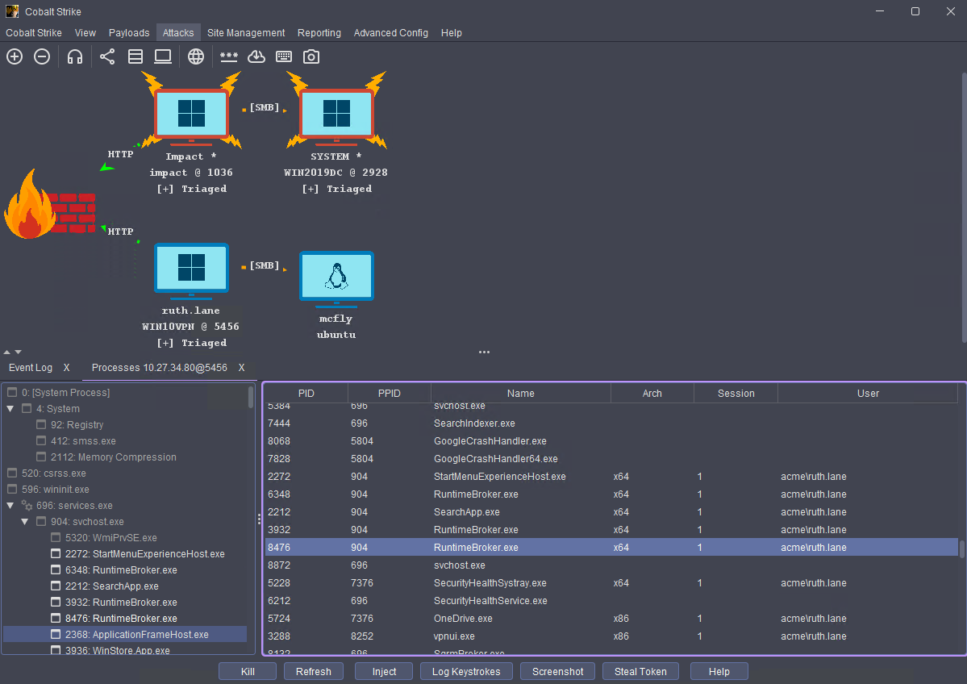Click the minus disconnect icon

pos(42,56)
